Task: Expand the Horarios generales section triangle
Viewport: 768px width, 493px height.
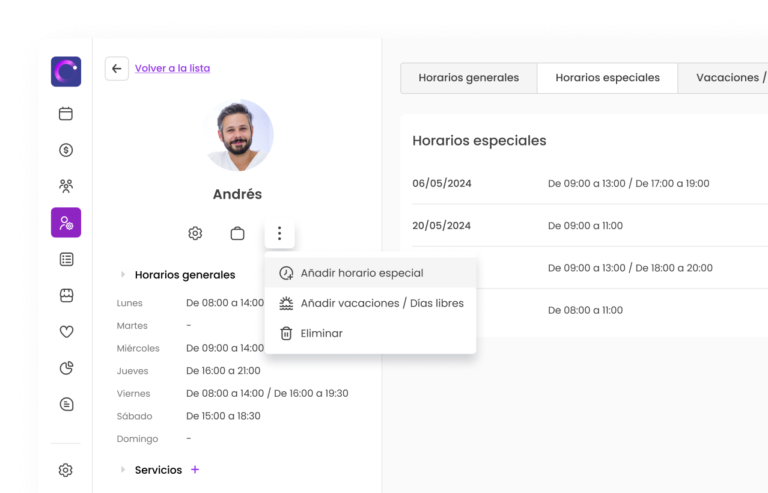Action: pyautogui.click(x=123, y=274)
